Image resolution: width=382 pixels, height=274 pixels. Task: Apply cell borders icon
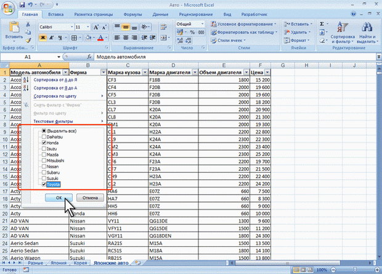74,37
